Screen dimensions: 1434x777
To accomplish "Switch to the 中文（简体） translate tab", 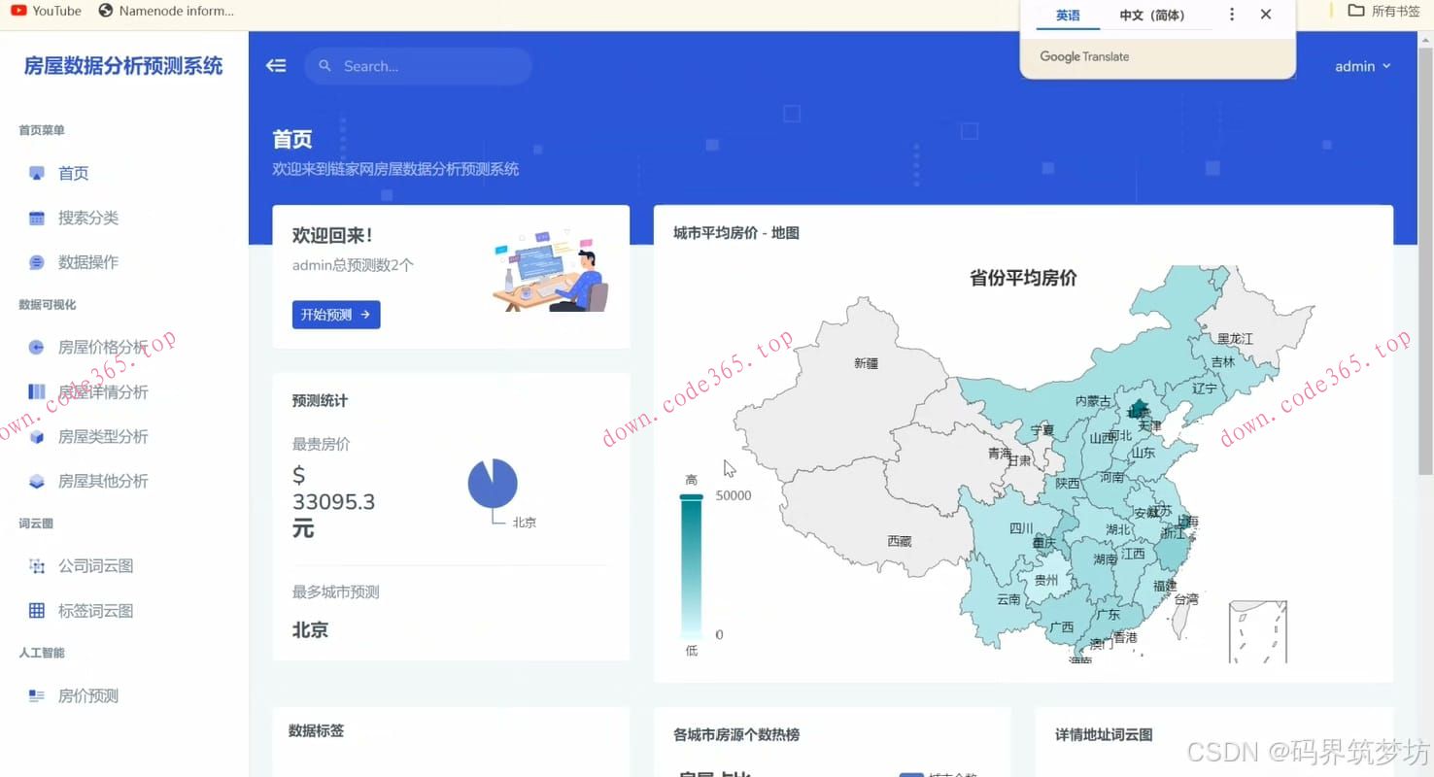I will (1149, 16).
